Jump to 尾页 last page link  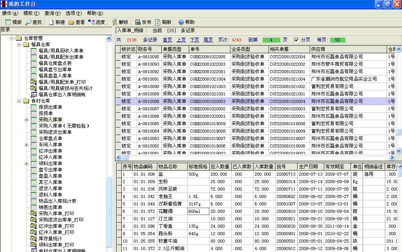pyautogui.click(x=208, y=40)
